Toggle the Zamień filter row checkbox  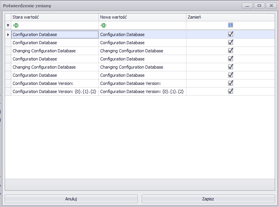coord(230,25)
